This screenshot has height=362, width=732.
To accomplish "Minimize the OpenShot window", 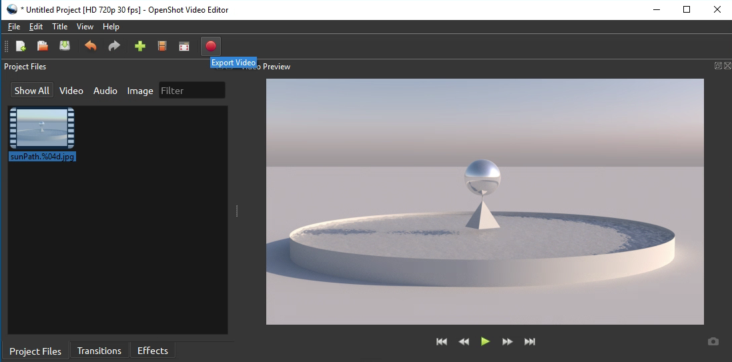I will click(657, 9).
